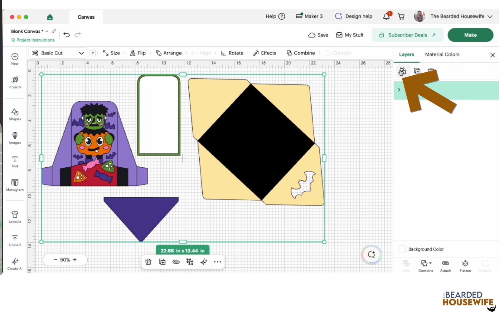Decrease zoom with minus button
Screen dimensions: 499x317
tap(55, 260)
